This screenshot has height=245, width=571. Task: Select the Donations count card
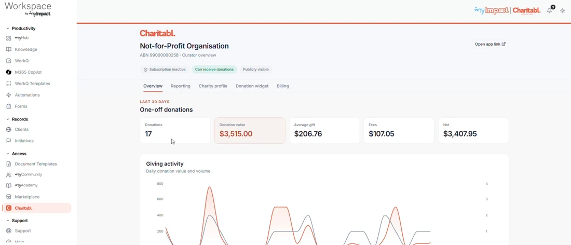175,130
